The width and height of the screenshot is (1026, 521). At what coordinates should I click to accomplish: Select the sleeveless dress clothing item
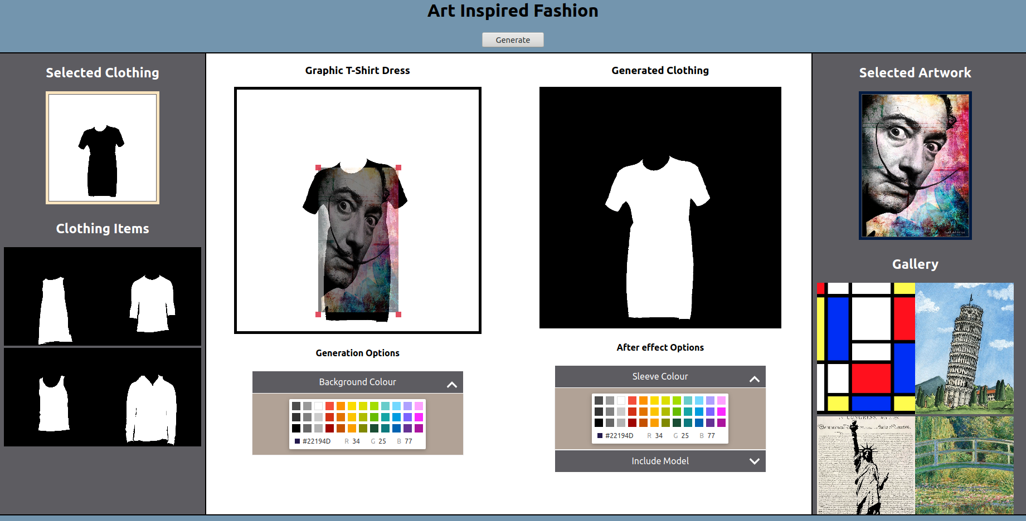55,310
